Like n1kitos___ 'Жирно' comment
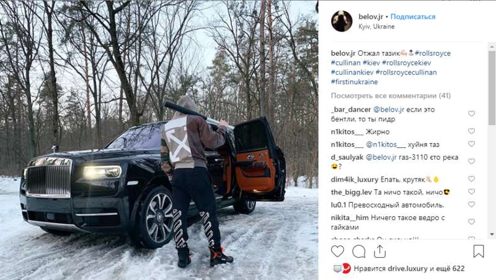 tap(471, 131)
